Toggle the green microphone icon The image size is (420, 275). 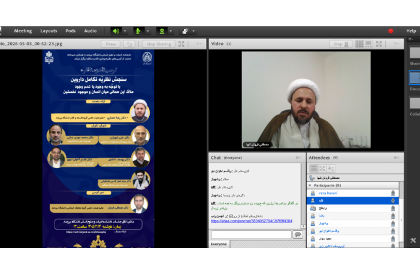tap(138, 31)
